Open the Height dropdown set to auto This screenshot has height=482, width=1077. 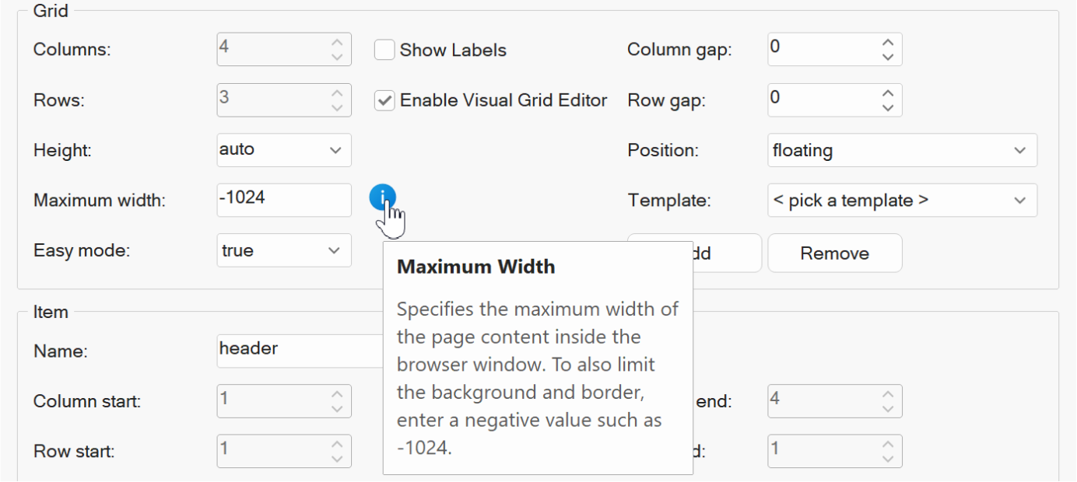coord(284,150)
